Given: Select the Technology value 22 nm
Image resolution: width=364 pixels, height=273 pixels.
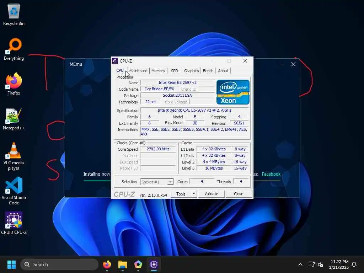Looking at the screenshot, I should [x=150, y=102].
